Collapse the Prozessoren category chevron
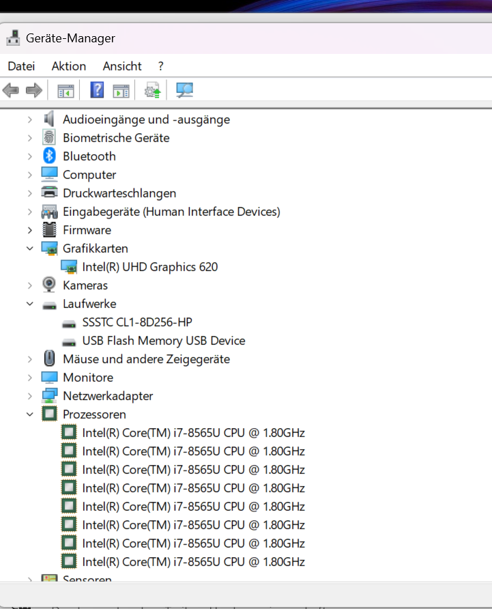 click(x=30, y=414)
